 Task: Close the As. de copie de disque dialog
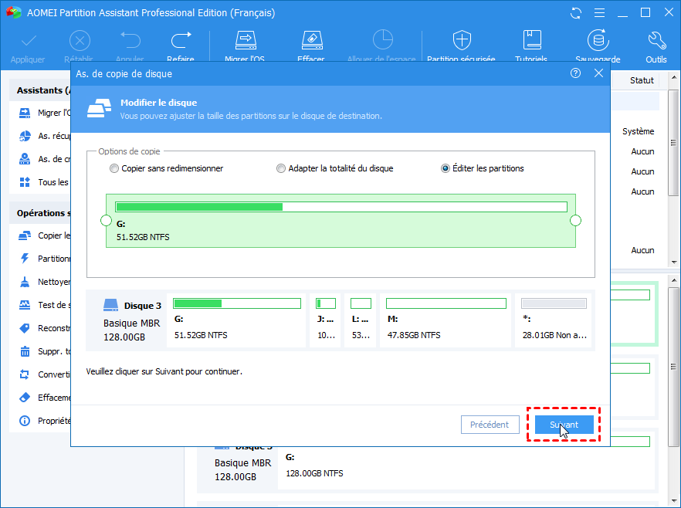pyautogui.click(x=598, y=73)
